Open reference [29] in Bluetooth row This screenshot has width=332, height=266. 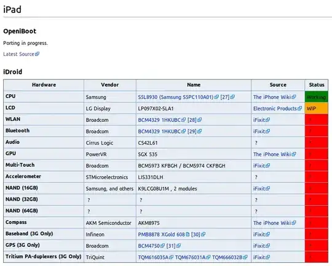[194, 132]
